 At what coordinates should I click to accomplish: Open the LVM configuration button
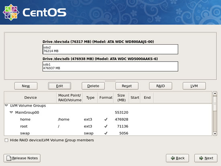point(194,86)
